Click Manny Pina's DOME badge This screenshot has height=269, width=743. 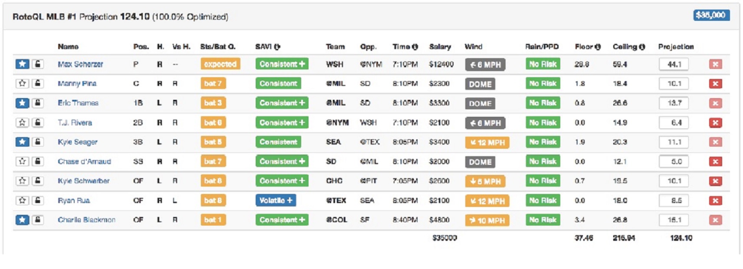(480, 84)
